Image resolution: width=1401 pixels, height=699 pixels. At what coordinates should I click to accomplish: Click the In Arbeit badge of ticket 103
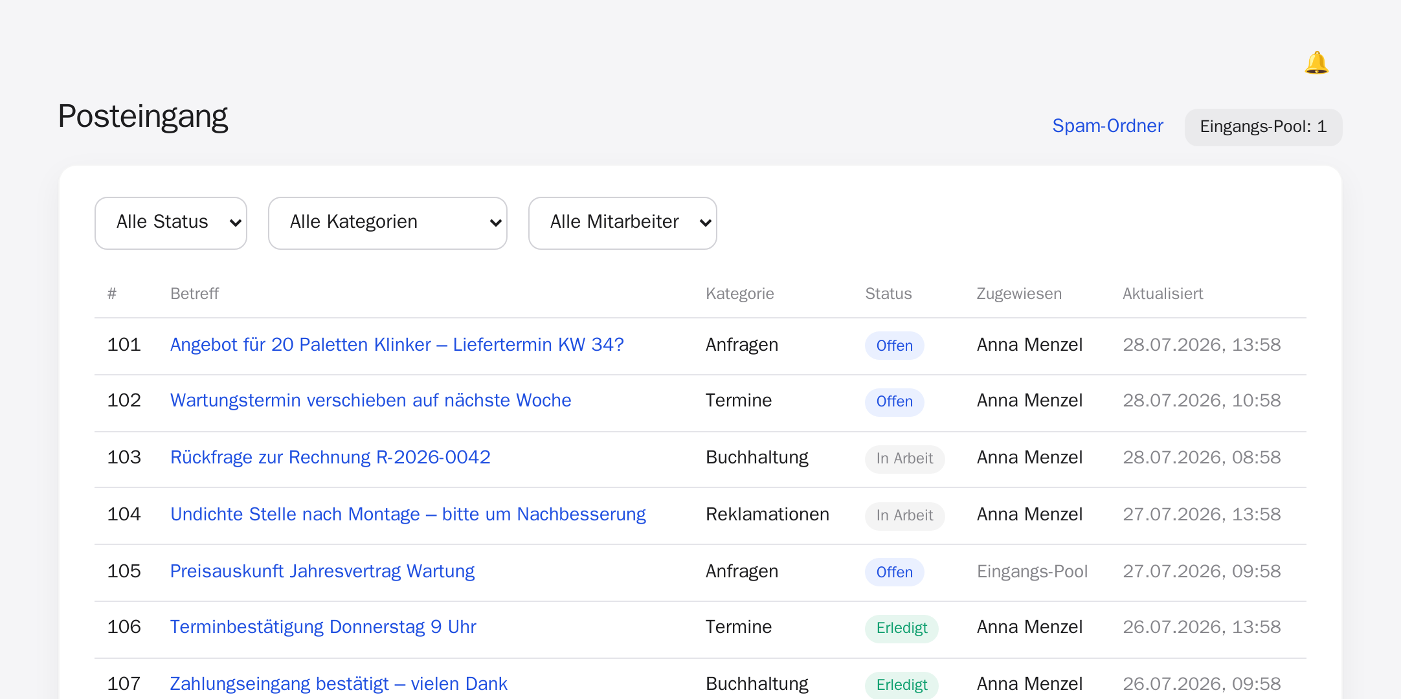(904, 458)
